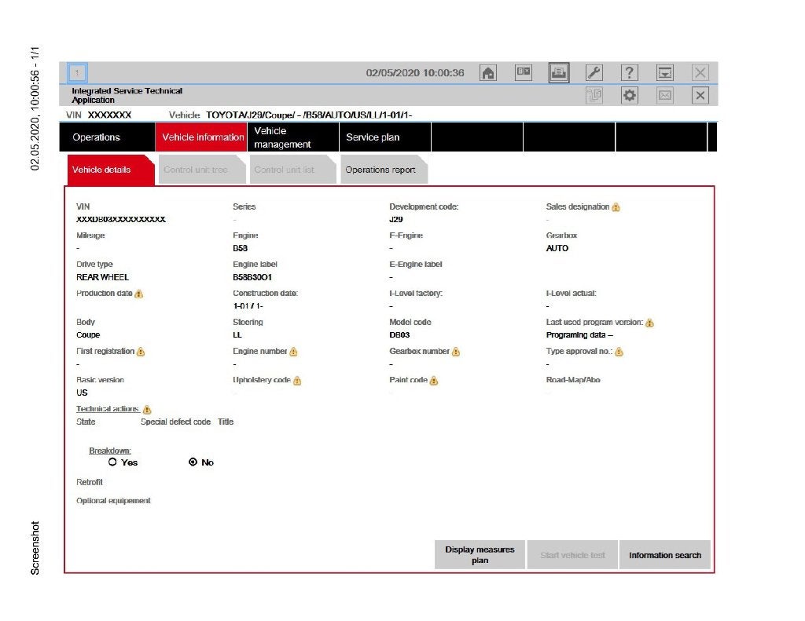
Task: Switch to Vehicle details tab
Action: click(x=111, y=170)
